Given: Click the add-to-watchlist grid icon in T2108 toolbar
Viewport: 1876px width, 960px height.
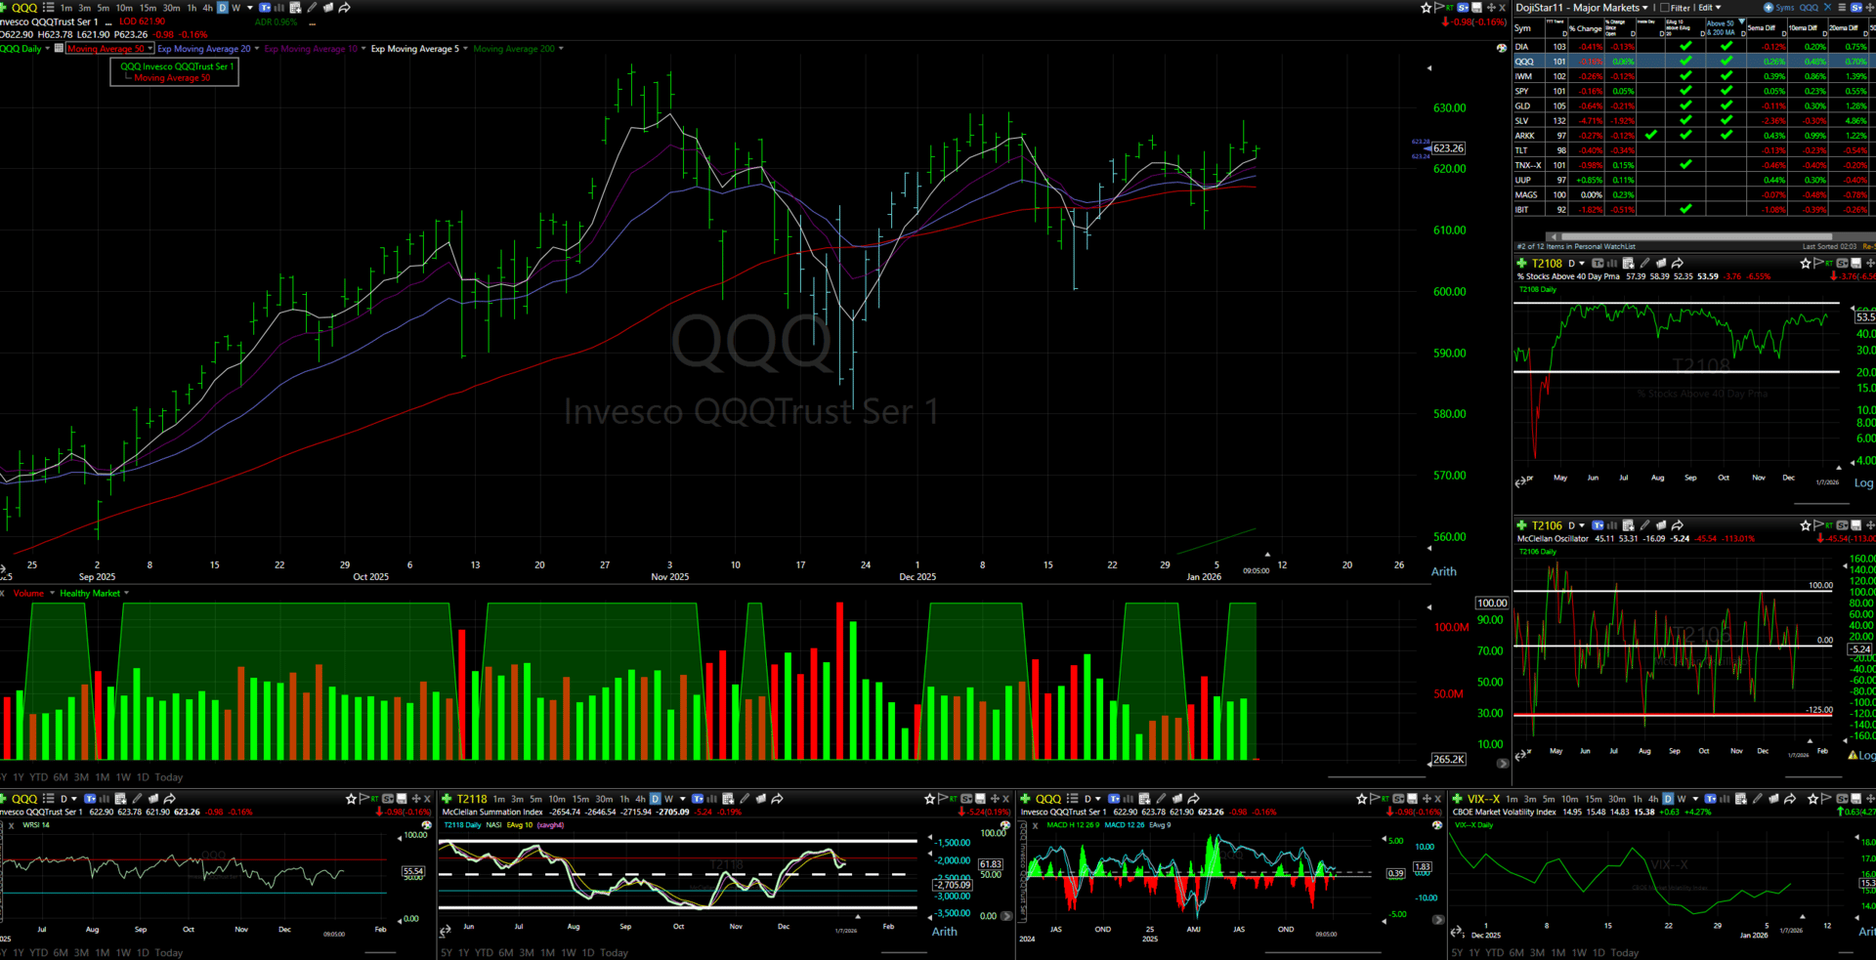Looking at the screenshot, I should pos(1629,264).
